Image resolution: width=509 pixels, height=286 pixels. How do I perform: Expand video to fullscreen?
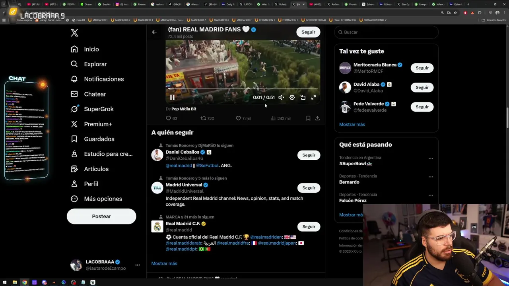click(313, 97)
